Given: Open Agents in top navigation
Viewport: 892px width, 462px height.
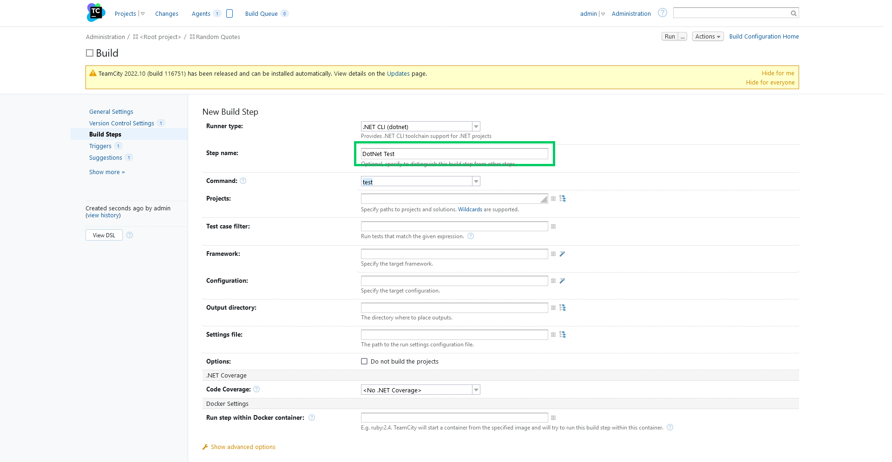Looking at the screenshot, I should click(x=201, y=14).
